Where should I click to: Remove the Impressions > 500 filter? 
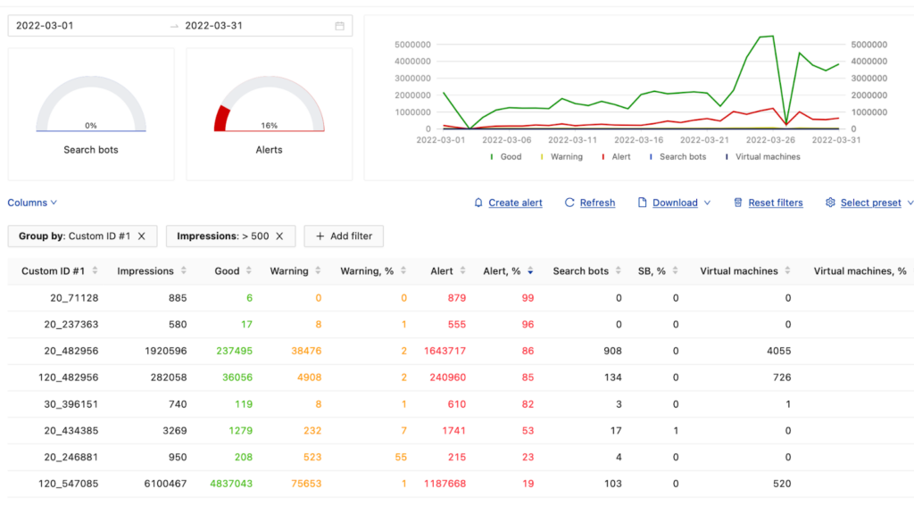coord(279,236)
